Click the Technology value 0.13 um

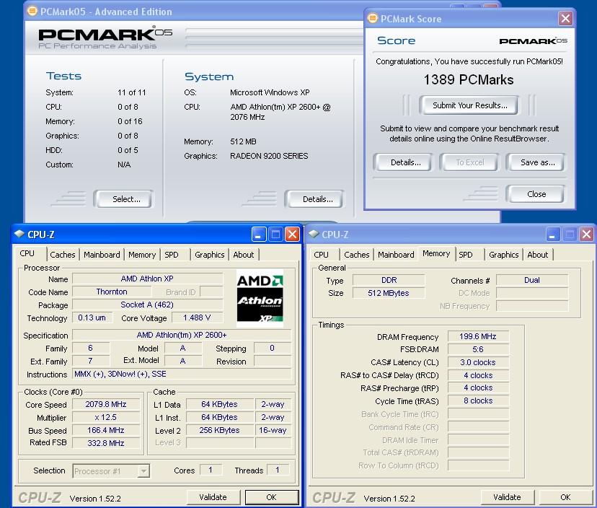pos(92,317)
